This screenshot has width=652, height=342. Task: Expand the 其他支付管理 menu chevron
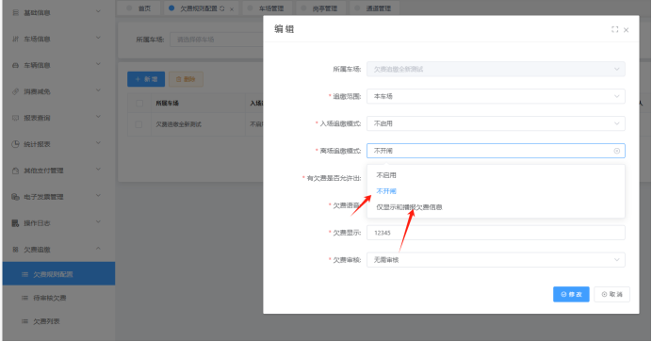coord(98,170)
